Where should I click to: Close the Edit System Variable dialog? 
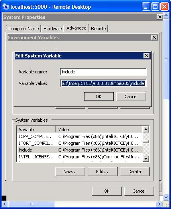[147, 56]
